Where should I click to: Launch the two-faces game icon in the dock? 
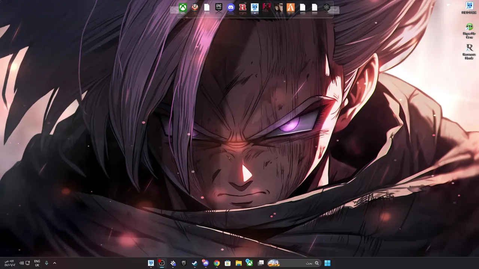pos(278,7)
